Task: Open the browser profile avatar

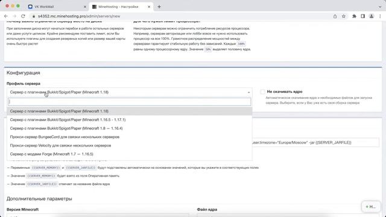Action: [x=372, y=16]
